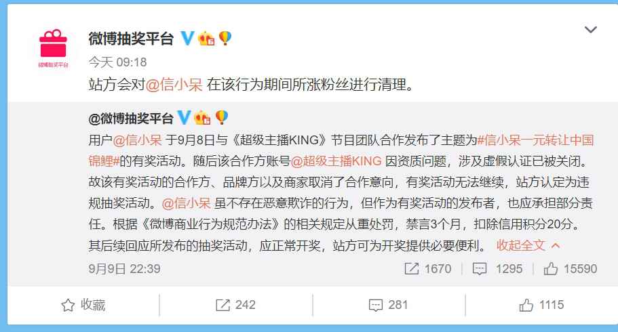Click the quoted post repost icon showing 1670
The image size is (618, 332).
[x=427, y=269]
